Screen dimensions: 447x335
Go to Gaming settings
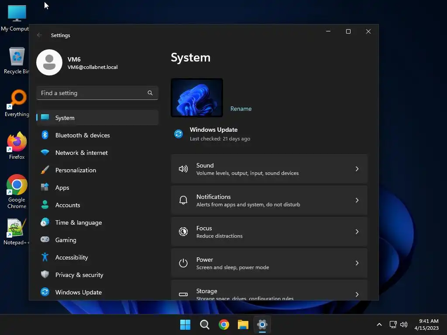coord(97,239)
